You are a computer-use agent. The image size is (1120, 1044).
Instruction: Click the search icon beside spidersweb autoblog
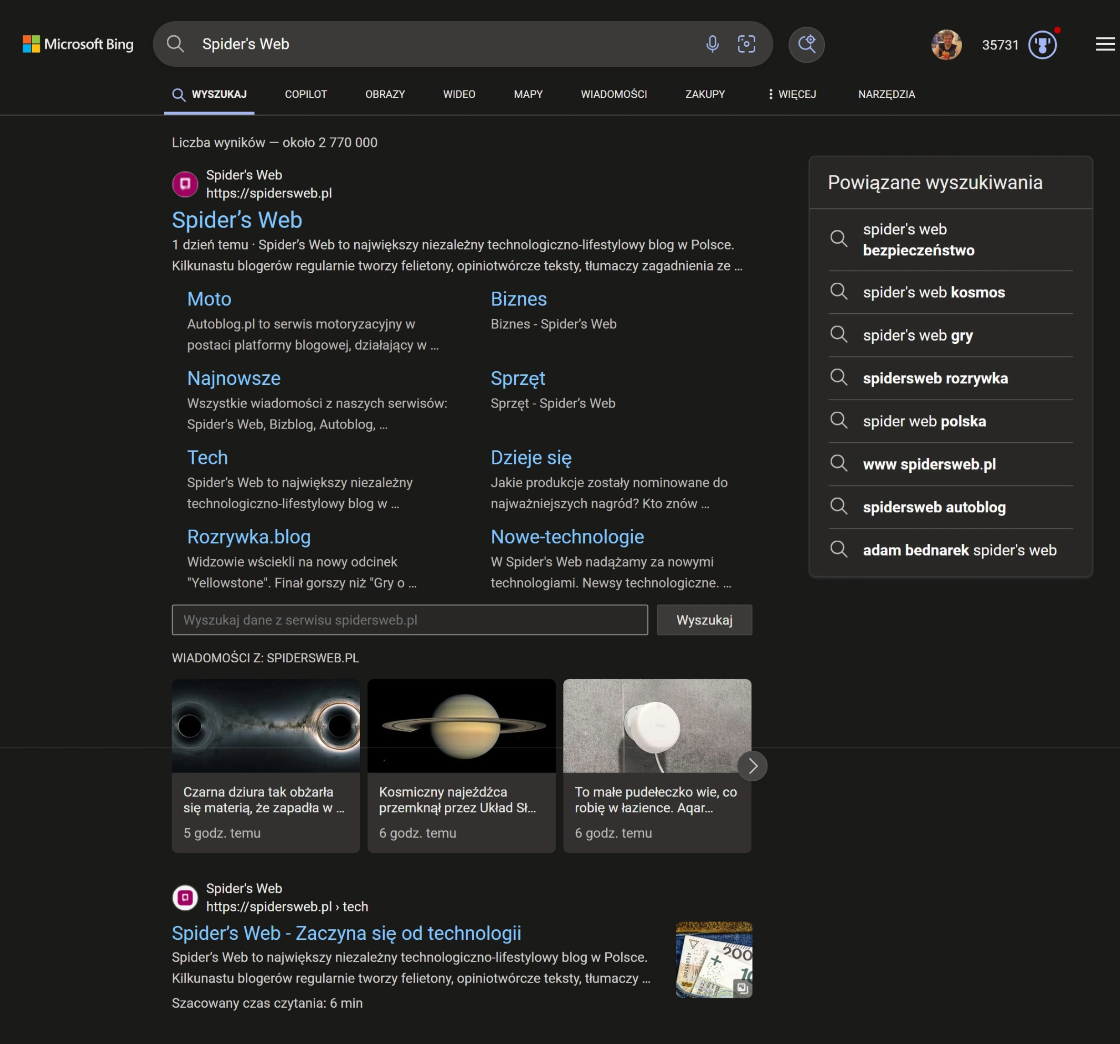tap(839, 506)
